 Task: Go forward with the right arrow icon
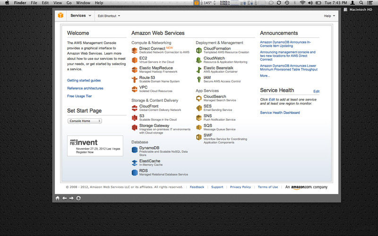coord(71,198)
